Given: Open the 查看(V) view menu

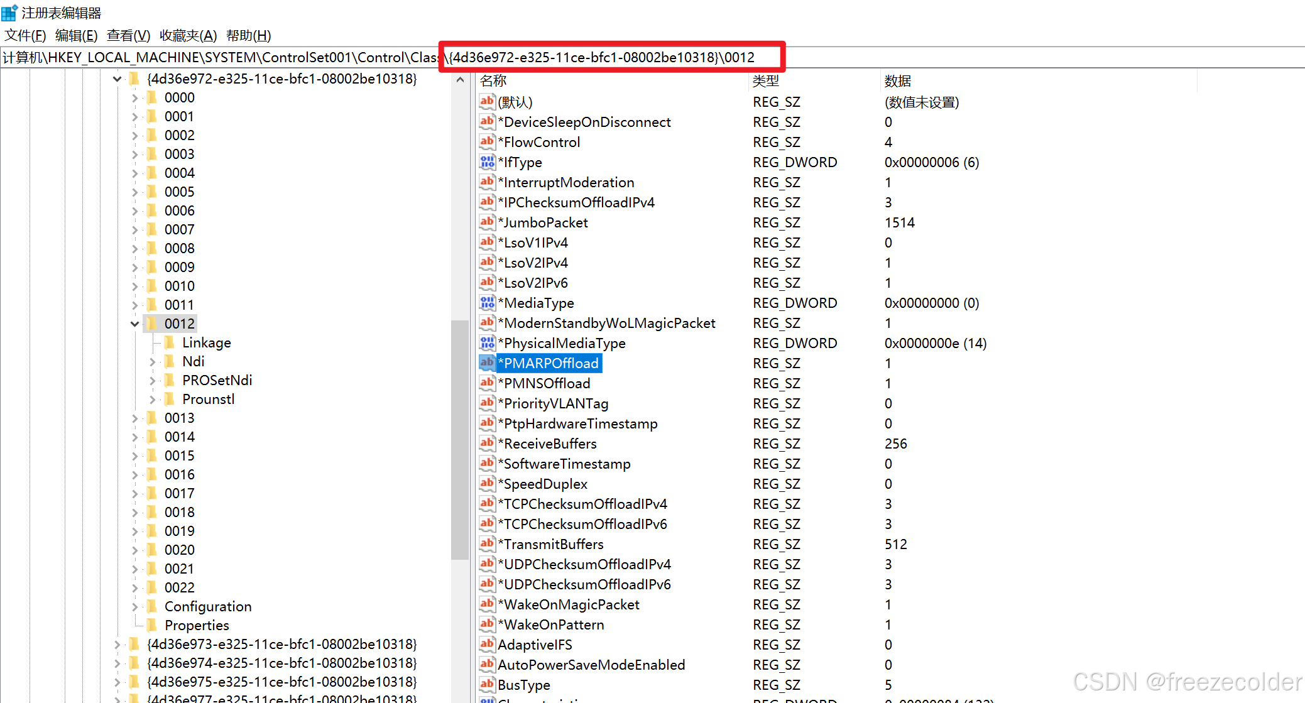Looking at the screenshot, I should [x=128, y=35].
